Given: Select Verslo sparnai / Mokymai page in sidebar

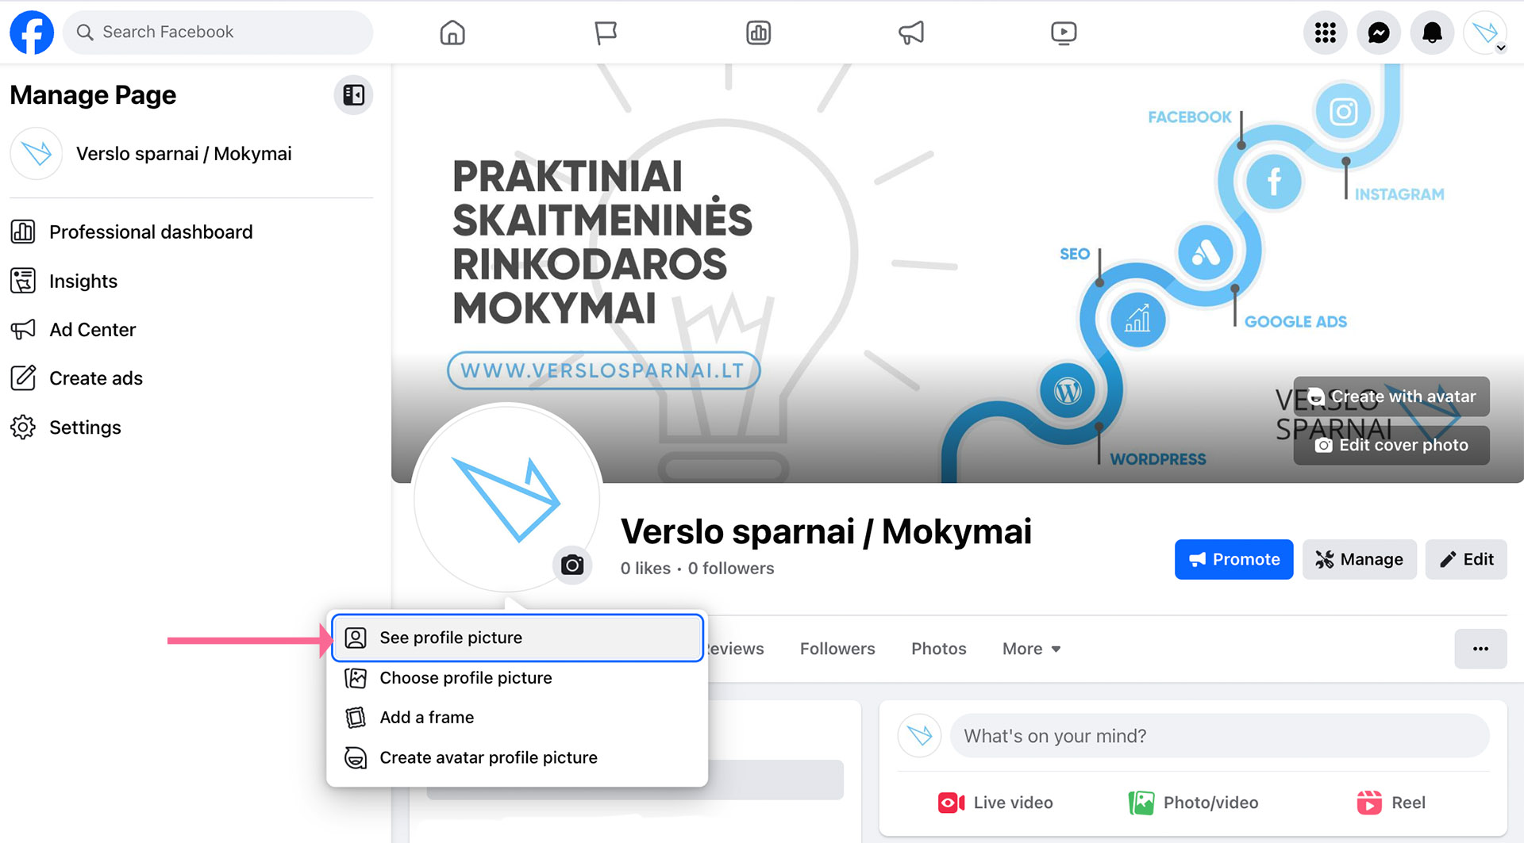Looking at the screenshot, I should pos(191,154).
